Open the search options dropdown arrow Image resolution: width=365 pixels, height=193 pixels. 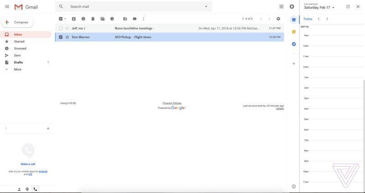(x=206, y=6)
